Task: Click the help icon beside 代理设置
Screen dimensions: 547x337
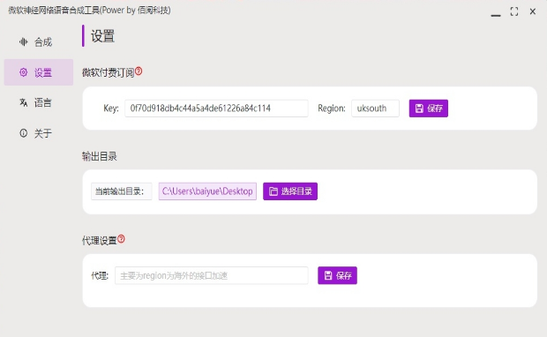Action: pyautogui.click(x=121, y=238)
